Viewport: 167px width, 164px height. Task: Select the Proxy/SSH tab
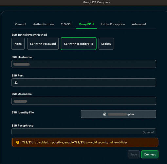click(x=86, y=24)
